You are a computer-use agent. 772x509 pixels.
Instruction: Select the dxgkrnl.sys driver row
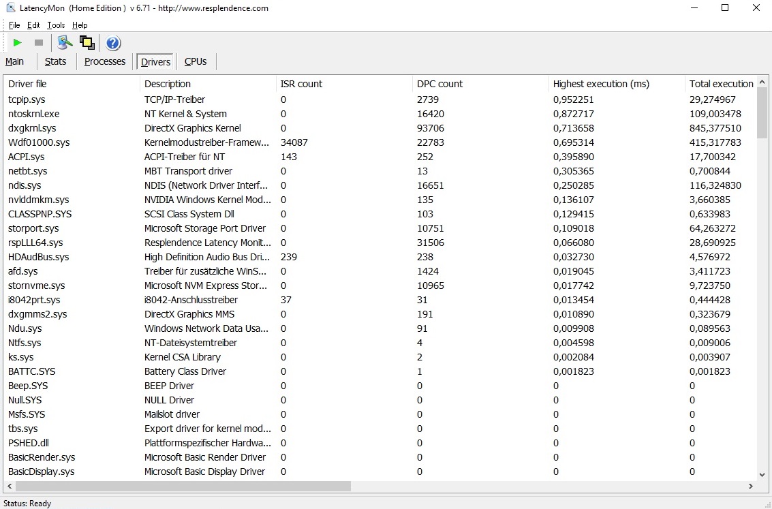coord(32,128)
